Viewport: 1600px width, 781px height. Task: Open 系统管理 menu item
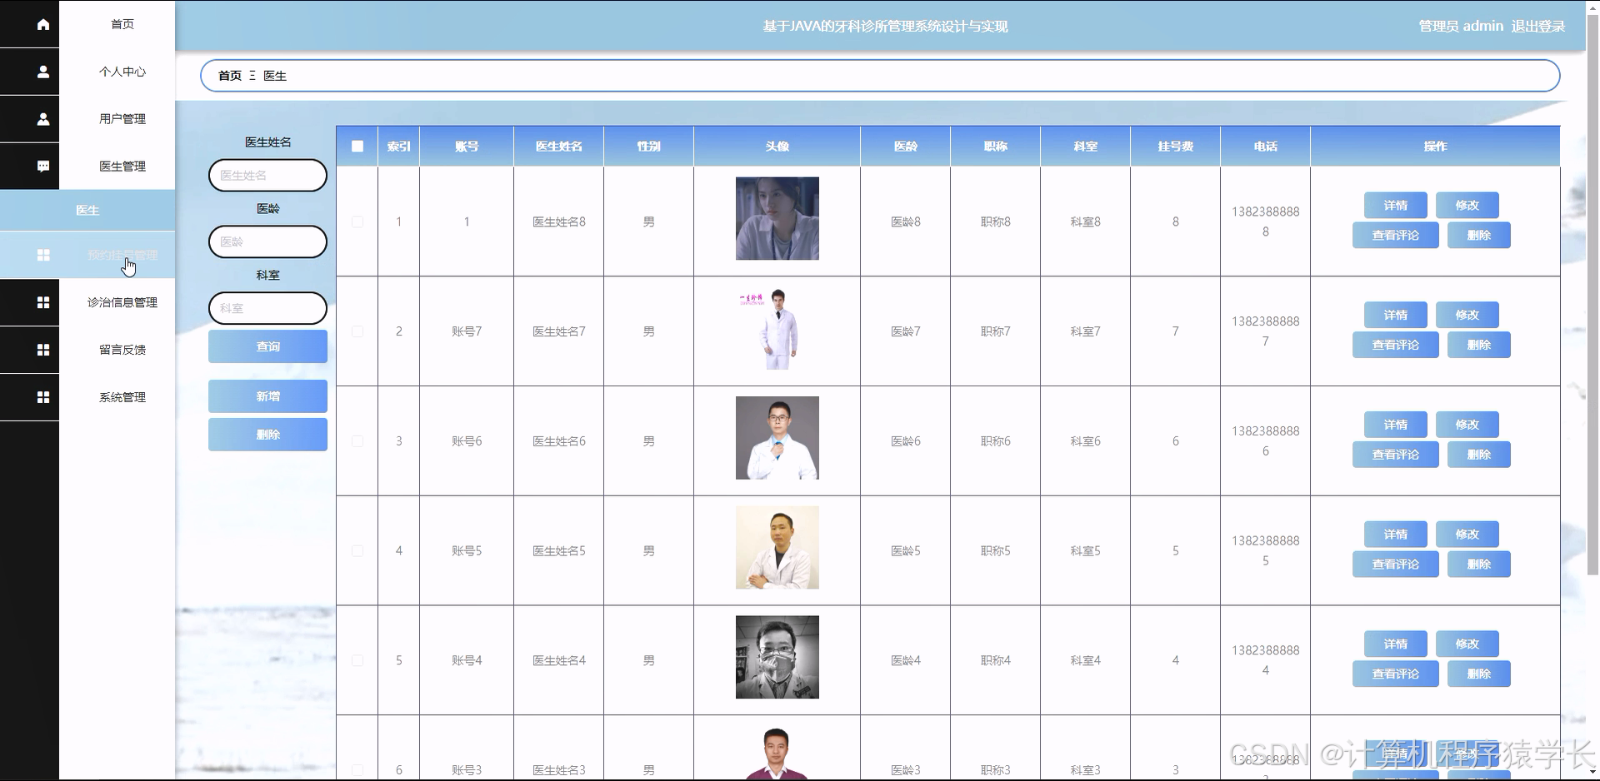click(122, 397)
